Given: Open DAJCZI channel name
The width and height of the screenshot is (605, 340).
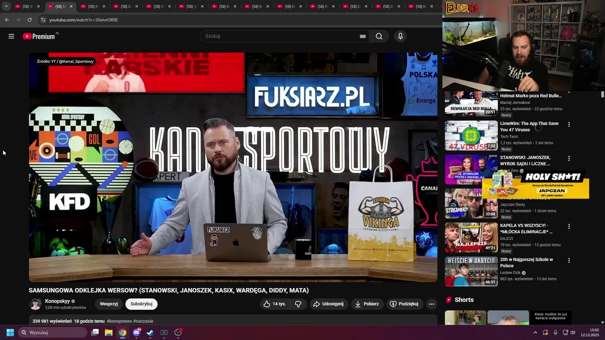Looking at the screenshot, I should point(506,238).
